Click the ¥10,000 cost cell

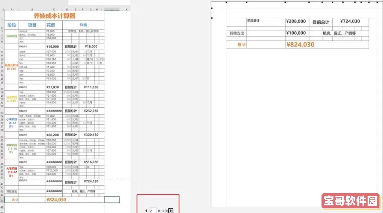54,38
